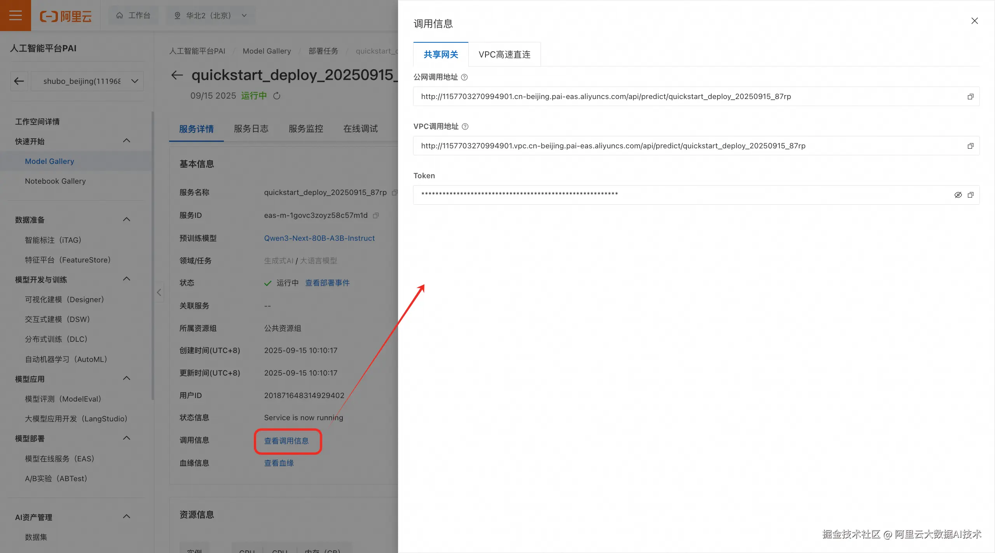The width and height of the screenshot is (995, 553).
Task: Copy the public network invocation URL
Action: pos(971,97)
